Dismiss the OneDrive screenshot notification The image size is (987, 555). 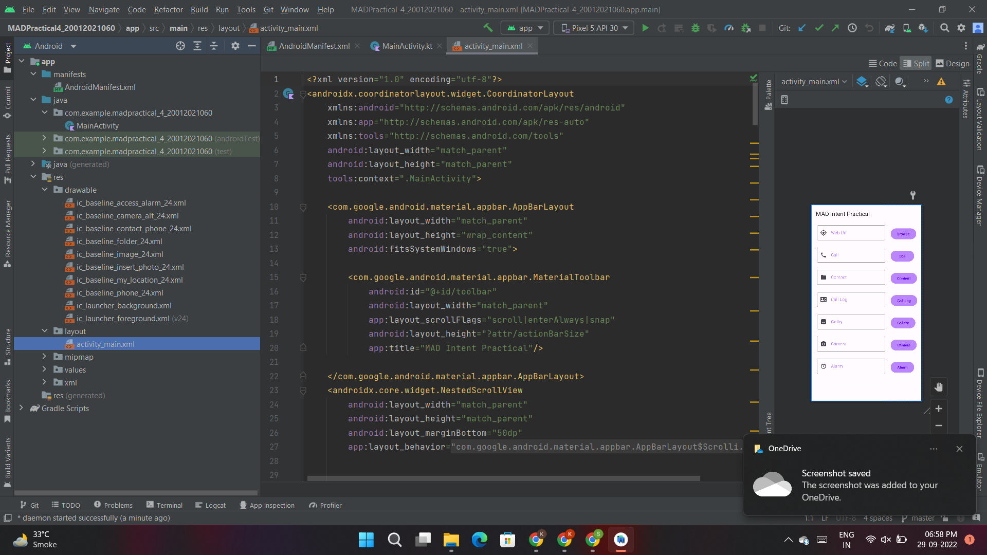(959, 449)
